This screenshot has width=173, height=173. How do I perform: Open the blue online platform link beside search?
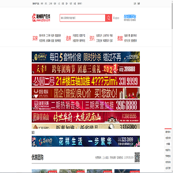[130, 18]
